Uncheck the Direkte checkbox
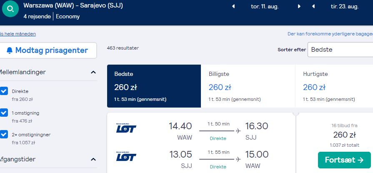 [x=4, y=91]
